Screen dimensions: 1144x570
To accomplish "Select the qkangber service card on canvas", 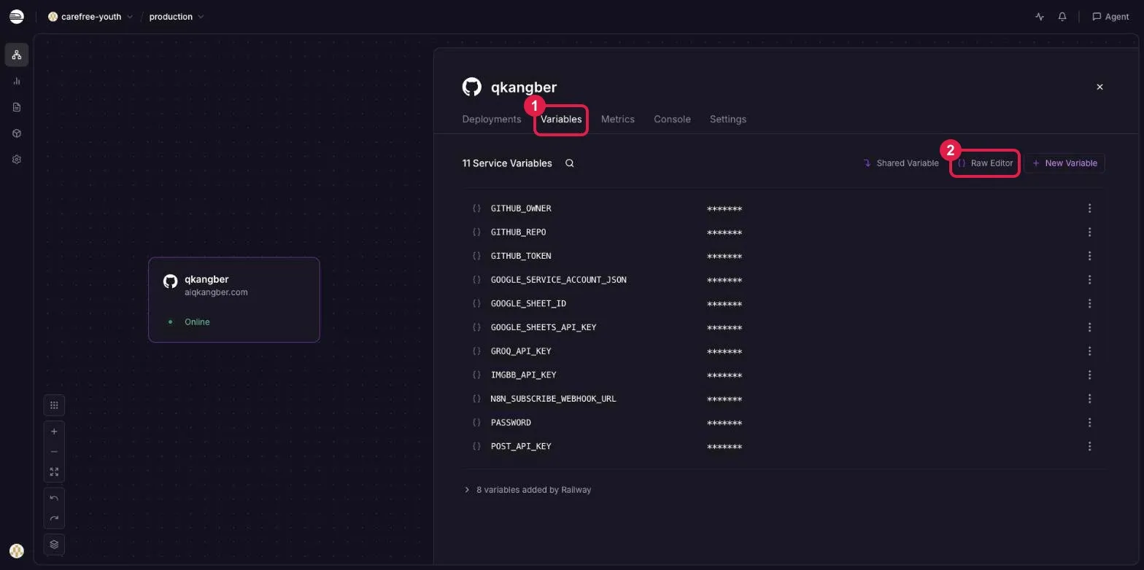I will pos(234,300).
